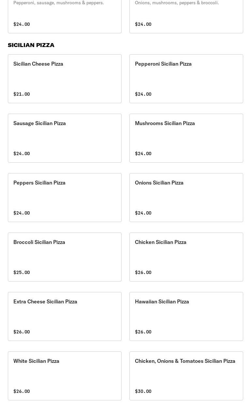The width and height of the screenshot is (251, 403).
Task: Open the Broccoli Sicilian Pizza item
Action: (x=65, y=257)
